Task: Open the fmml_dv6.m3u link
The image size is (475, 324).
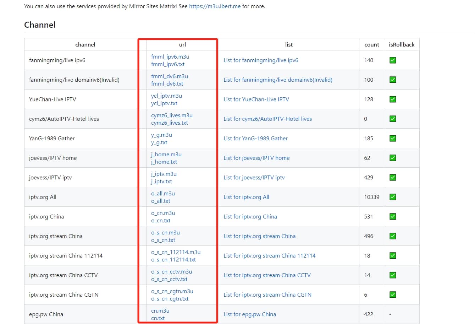Action: coord(170,76)
